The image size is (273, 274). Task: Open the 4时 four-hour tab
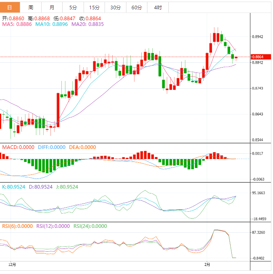[x=158, y=7]
